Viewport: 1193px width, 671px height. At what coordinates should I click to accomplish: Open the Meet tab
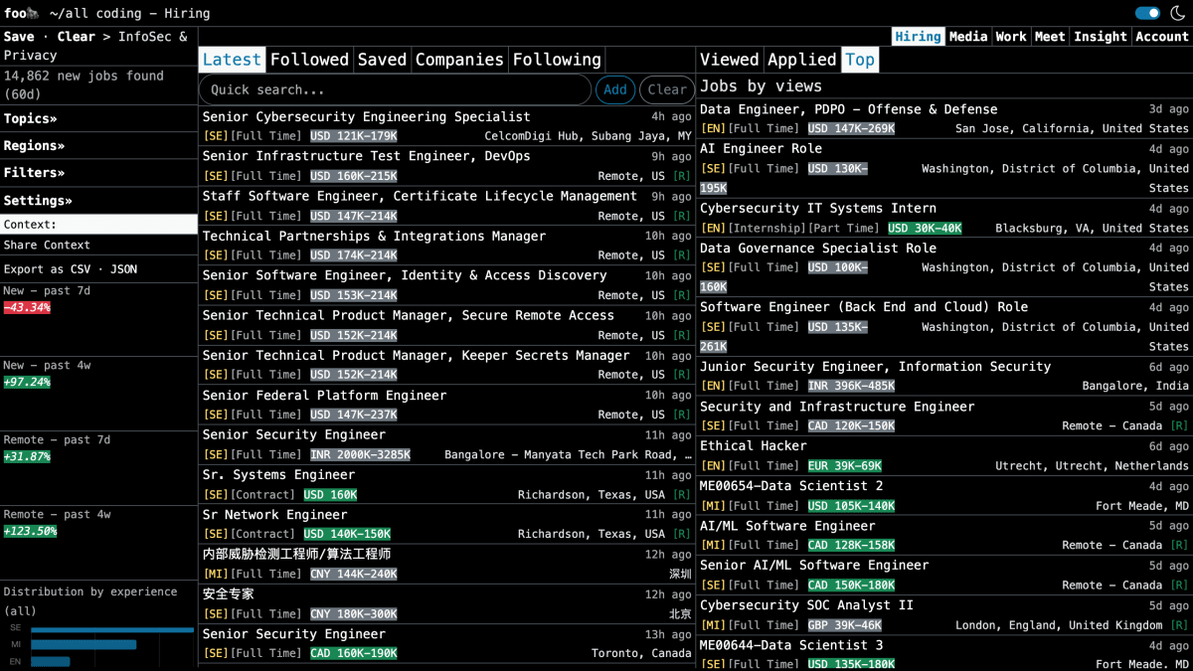1049,36
